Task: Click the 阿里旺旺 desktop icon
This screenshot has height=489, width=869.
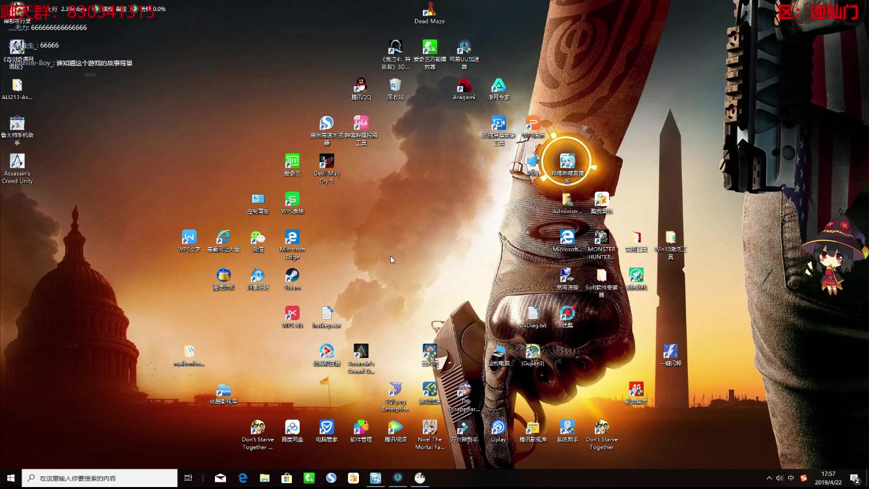Action: pyautogui.click(x=258, y=280)
